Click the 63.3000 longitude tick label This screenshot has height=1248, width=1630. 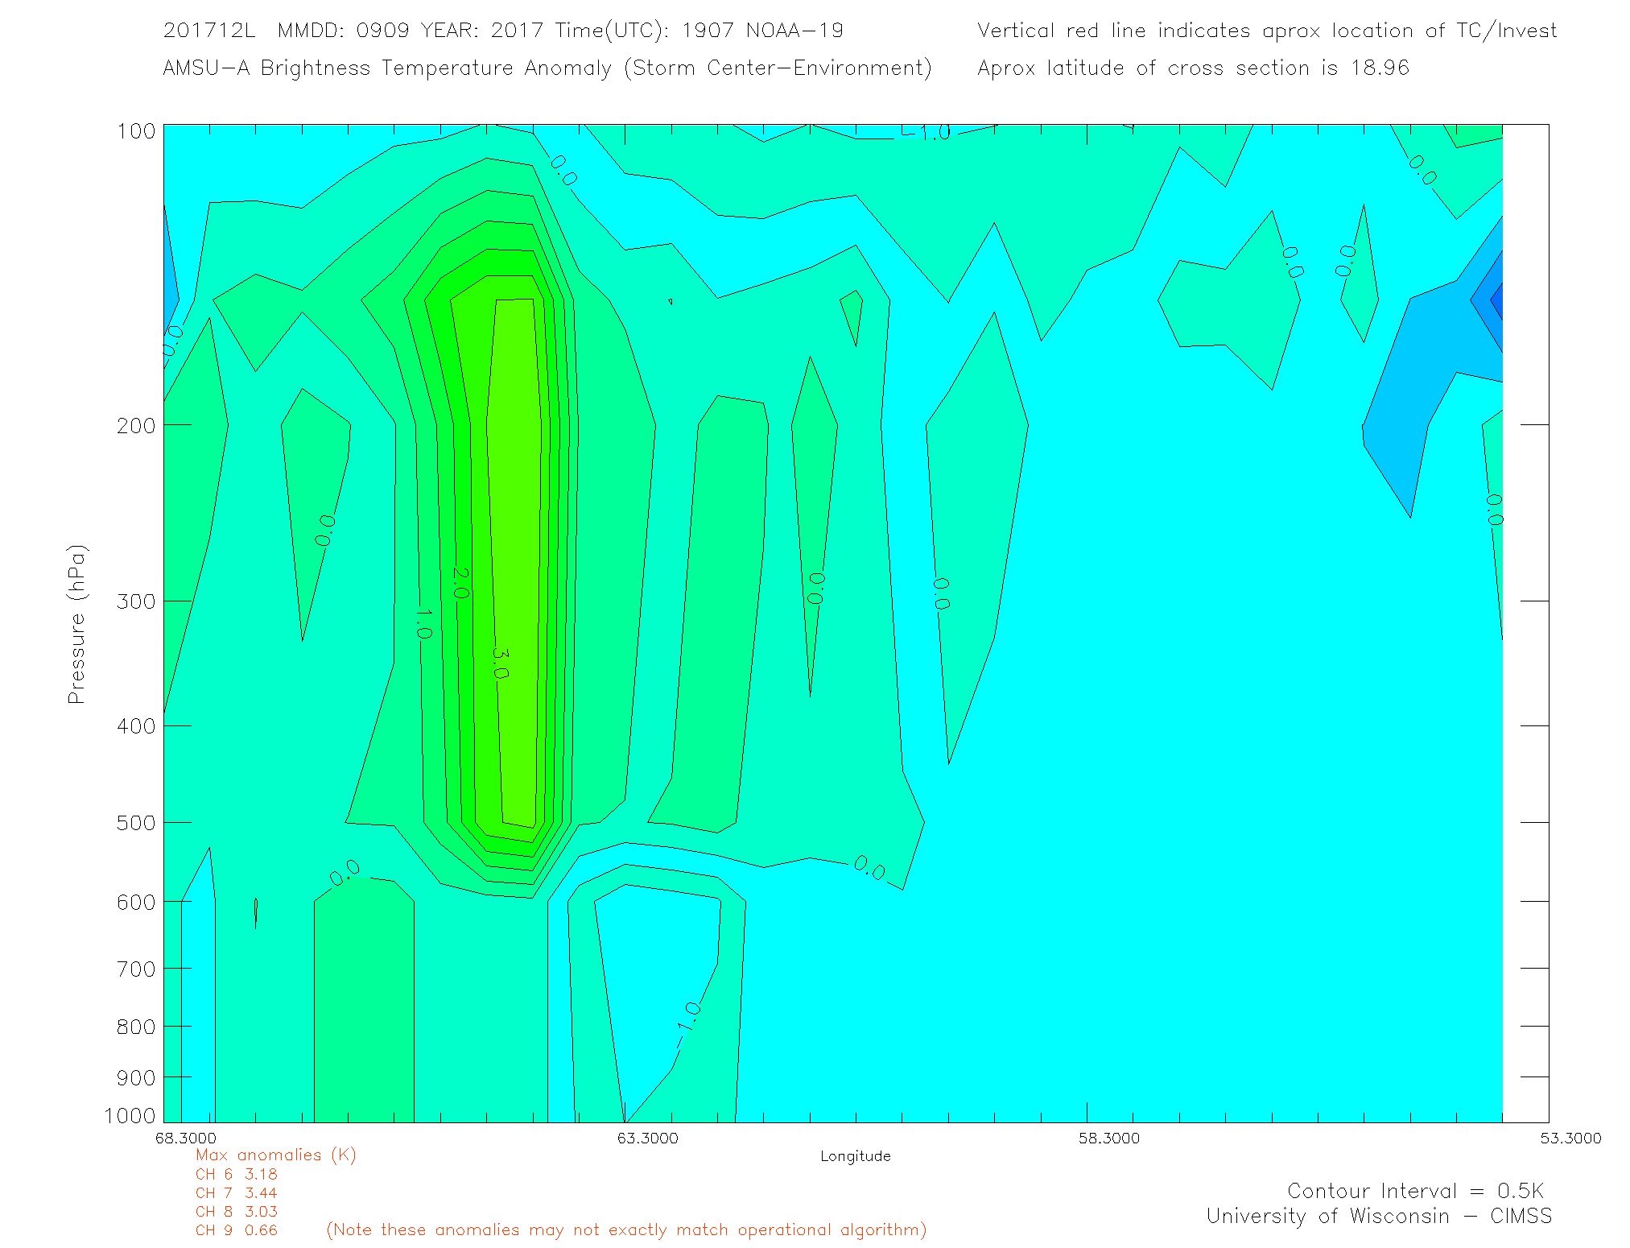coord(648,1138)
